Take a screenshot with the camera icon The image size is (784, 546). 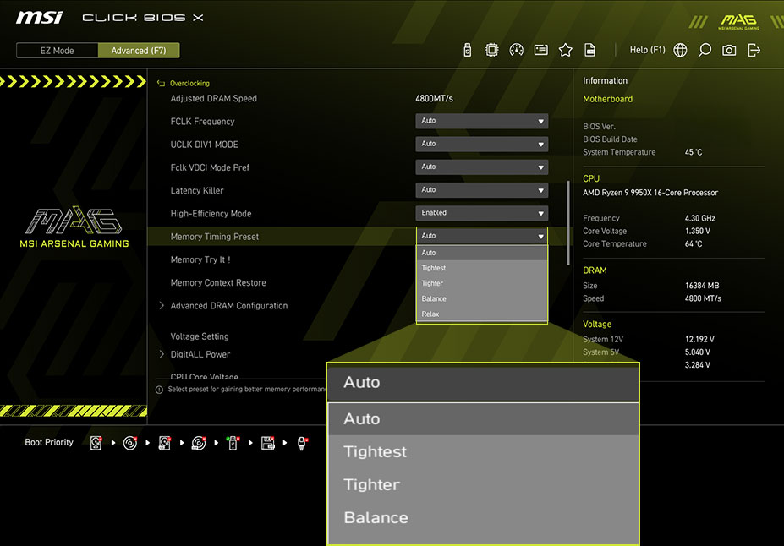point(729,50)
